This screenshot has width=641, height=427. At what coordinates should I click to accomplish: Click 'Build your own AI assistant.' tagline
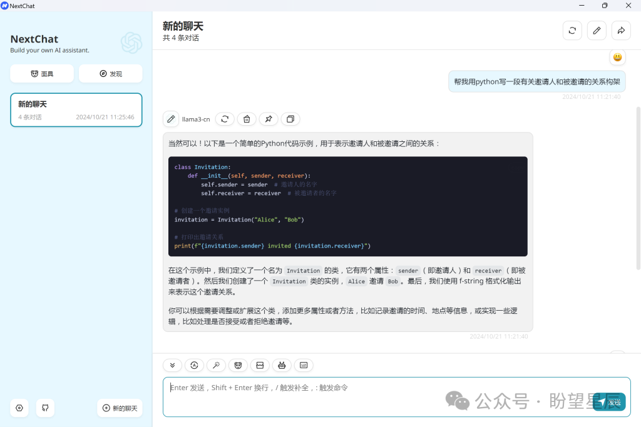coord(49,50)
